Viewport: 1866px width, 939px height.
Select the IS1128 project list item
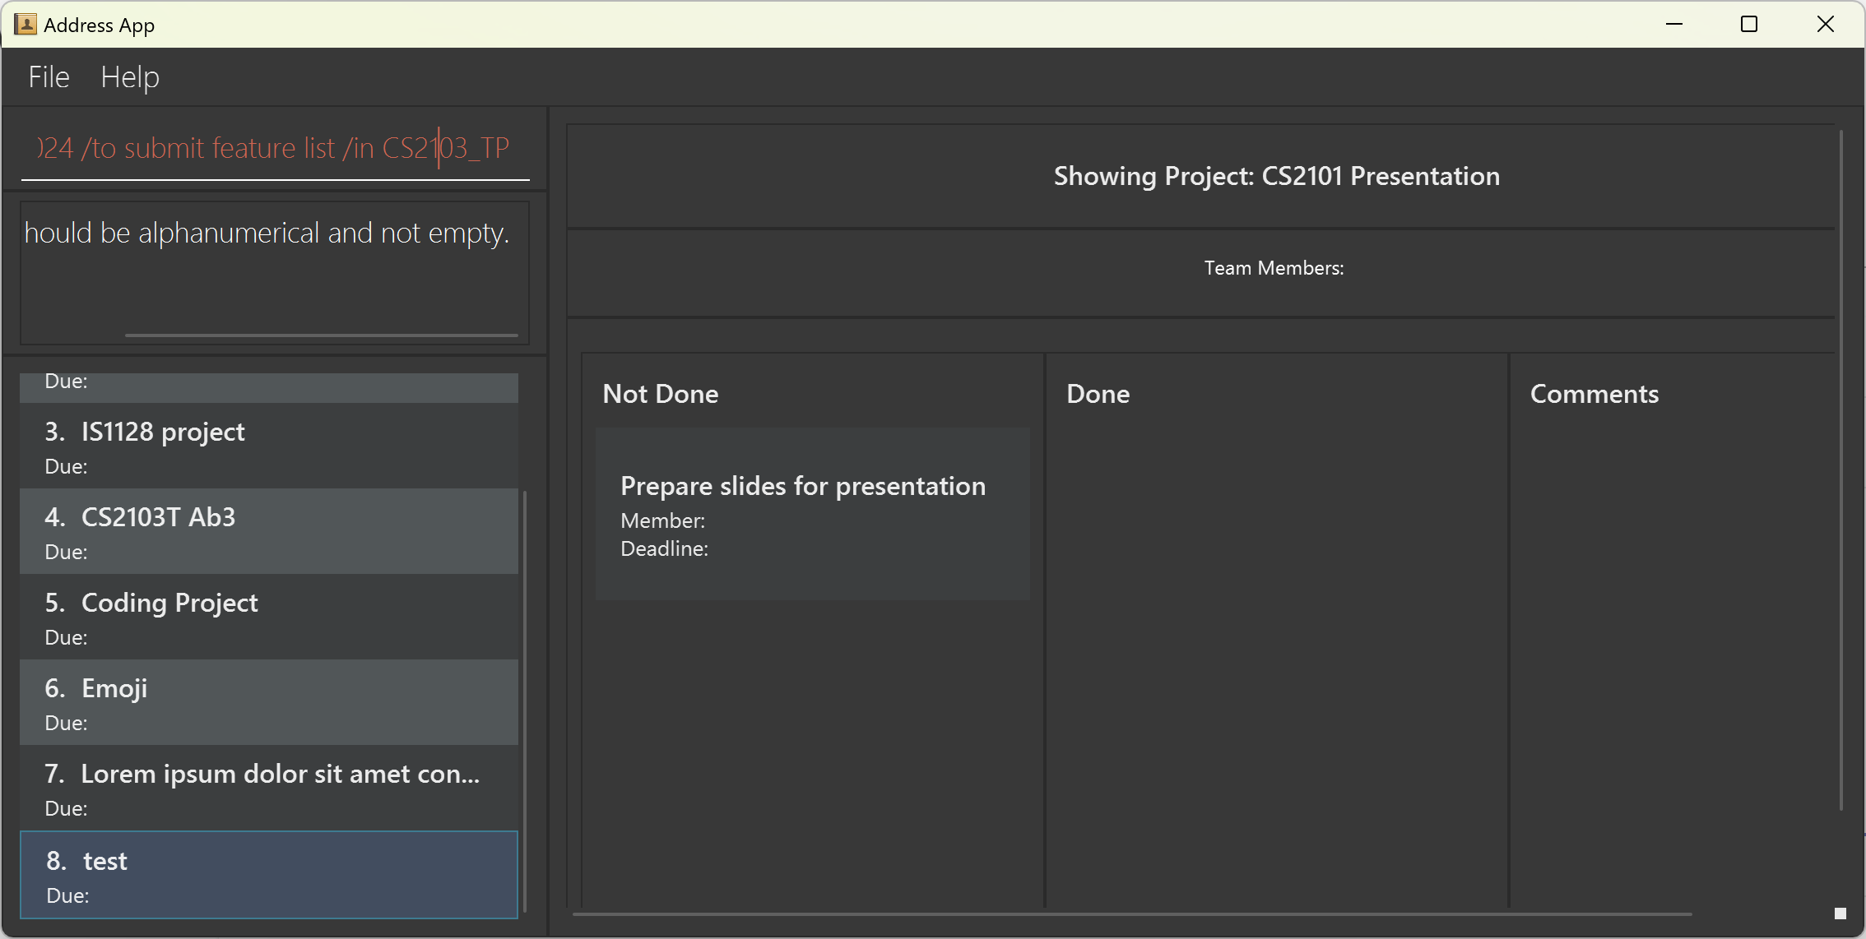(x=269, y=446)
